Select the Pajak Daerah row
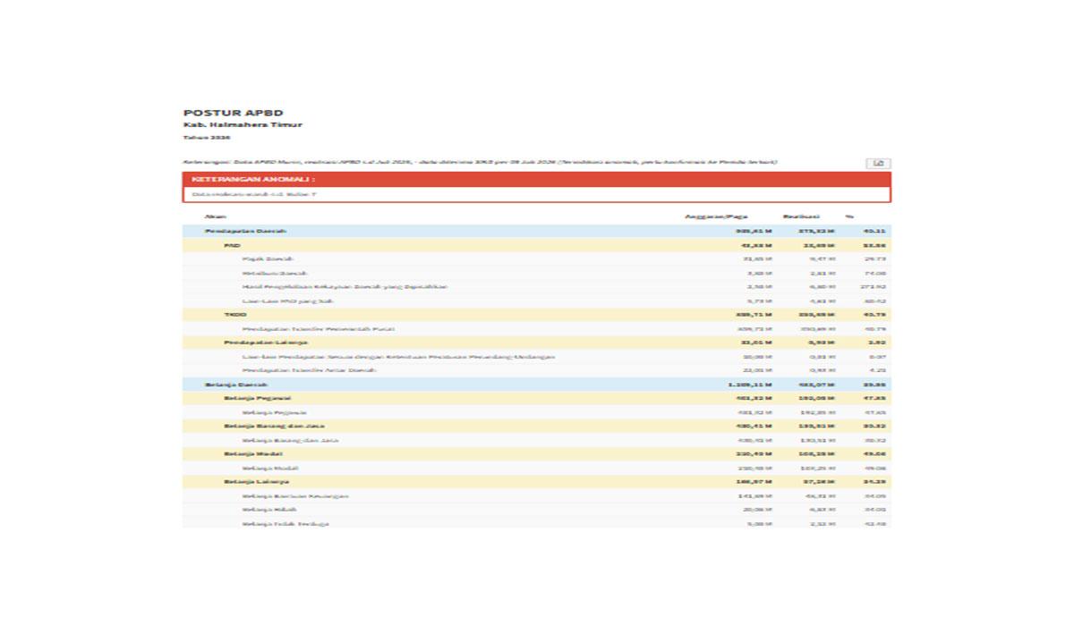This screenshot has width=1074, height=626. click(x=536, y=258)
